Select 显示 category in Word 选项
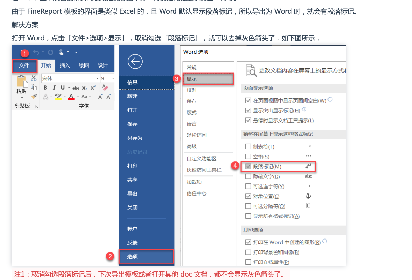 (209, 79)
